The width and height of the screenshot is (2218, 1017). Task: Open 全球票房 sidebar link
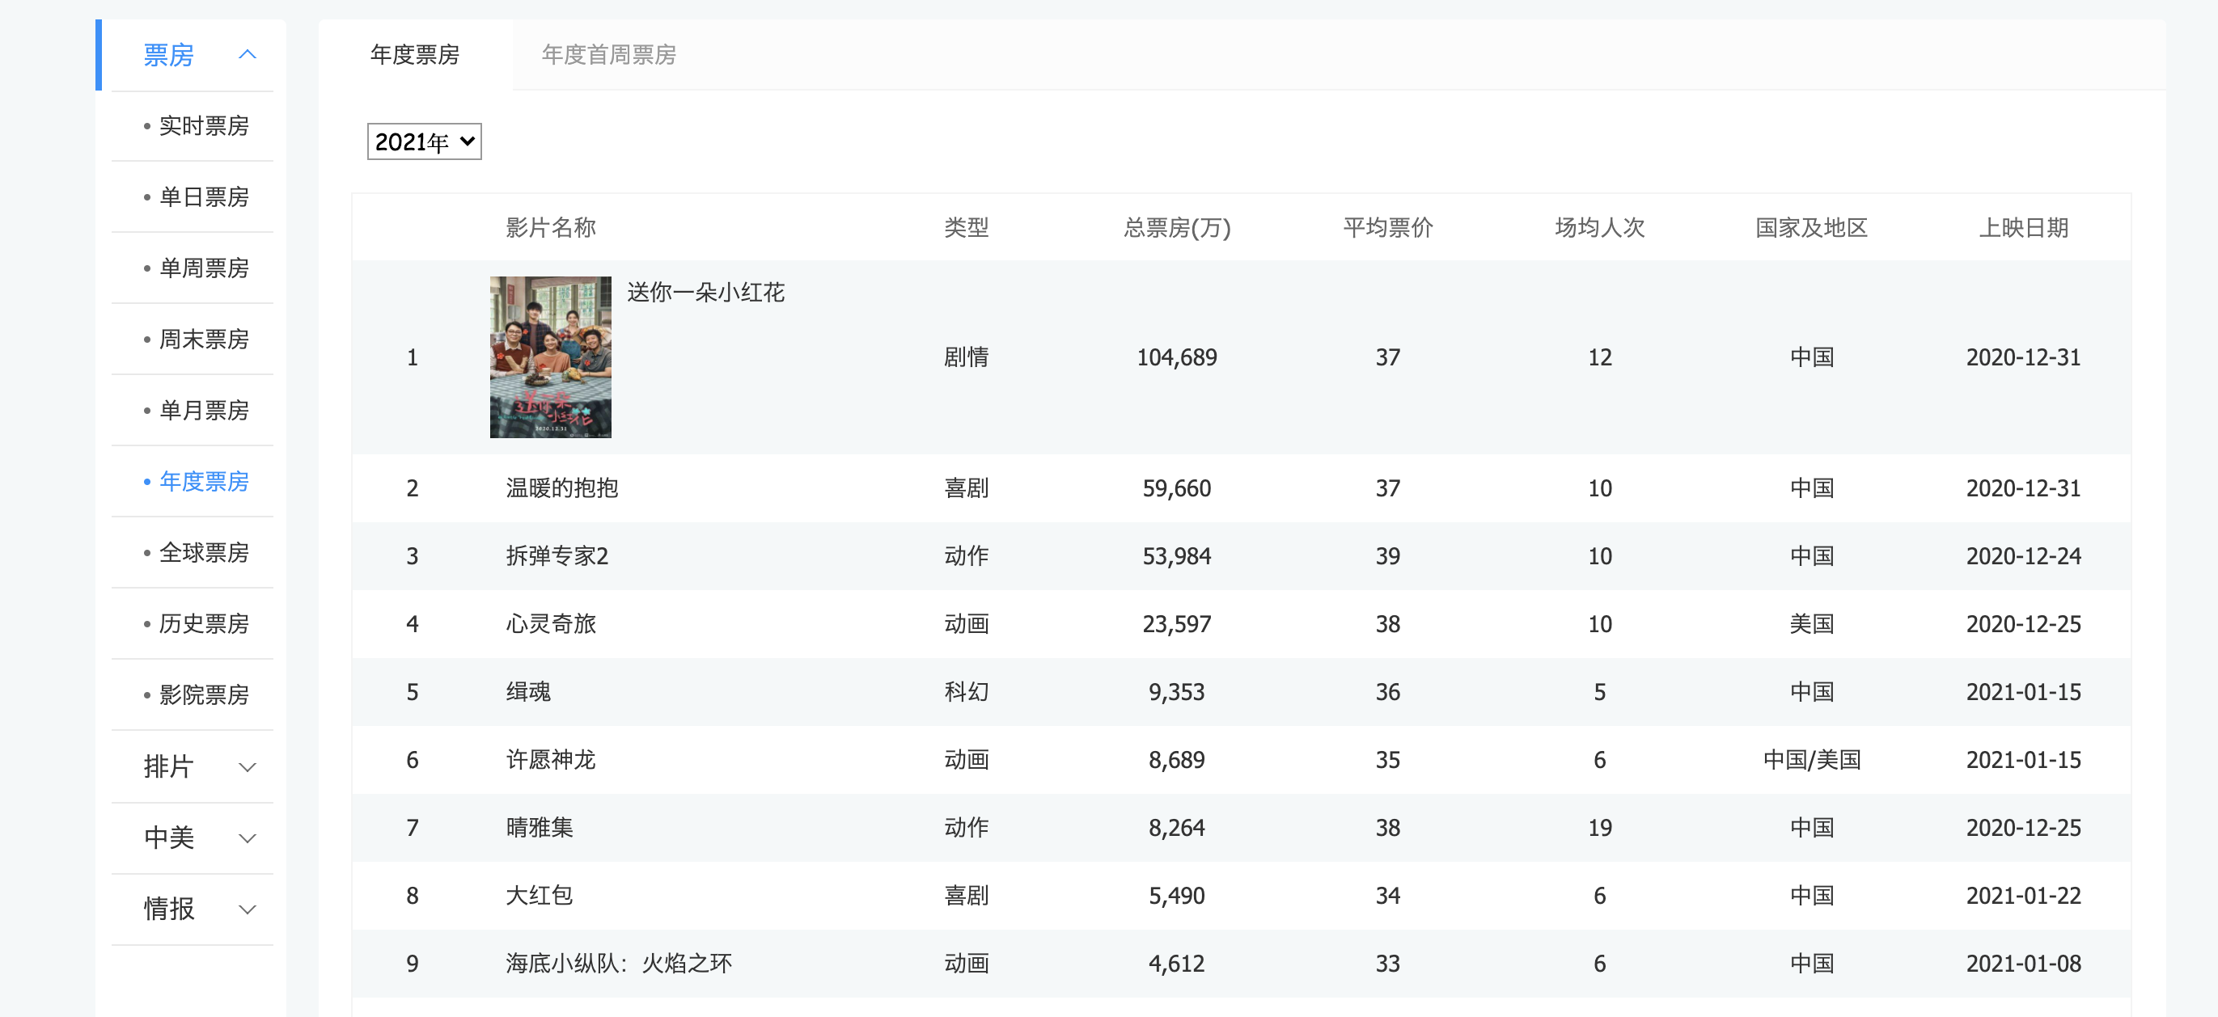click(203, 552)
